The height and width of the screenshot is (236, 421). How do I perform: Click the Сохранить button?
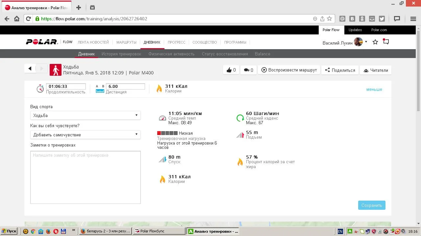click(372, 205)
